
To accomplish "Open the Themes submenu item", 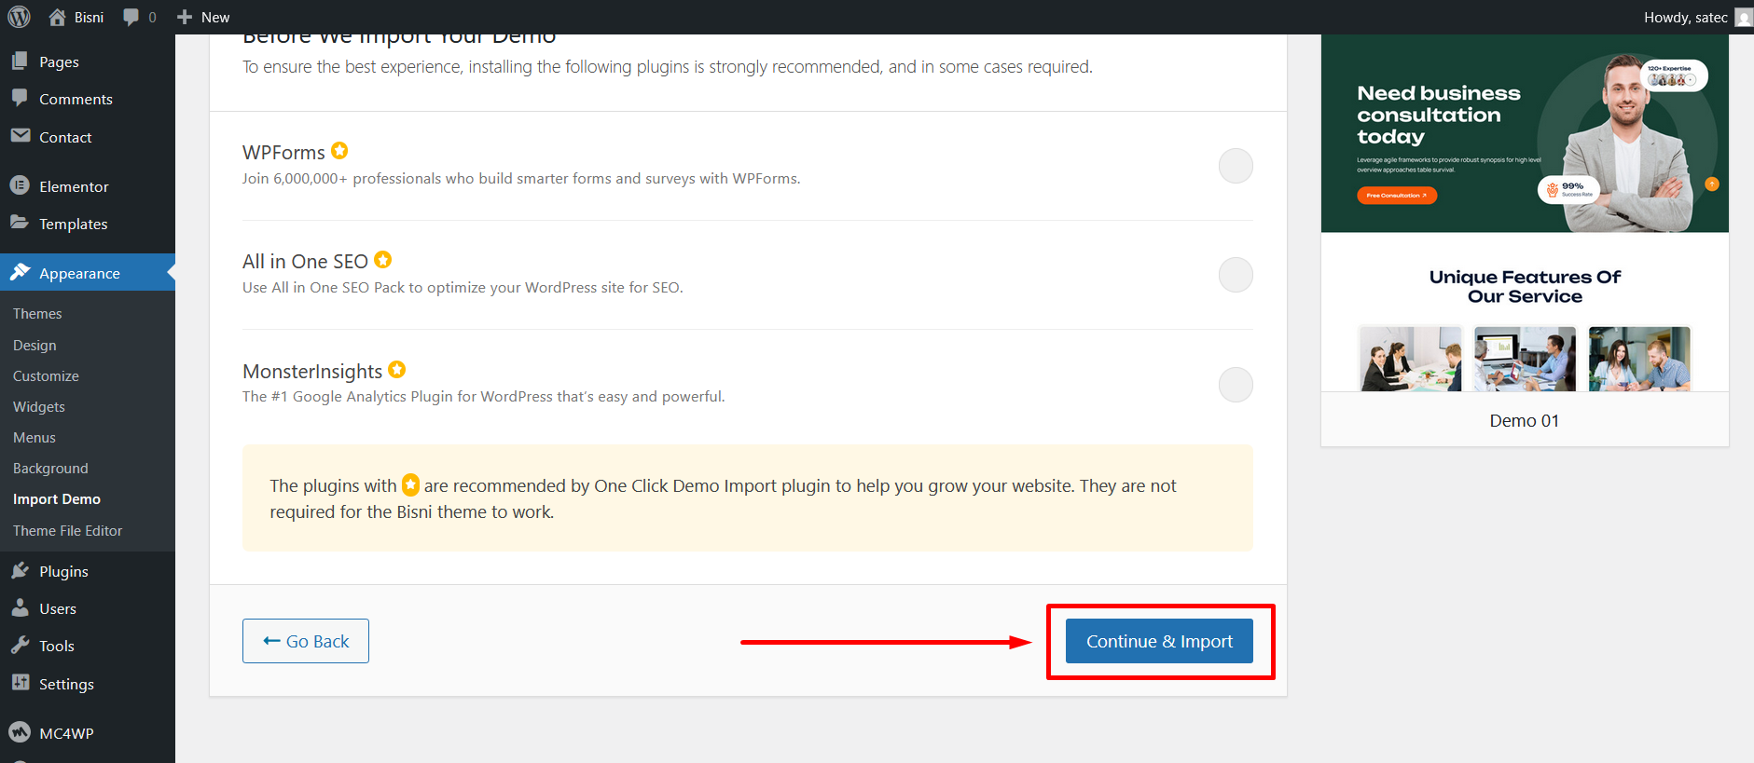I will point(37,314).
